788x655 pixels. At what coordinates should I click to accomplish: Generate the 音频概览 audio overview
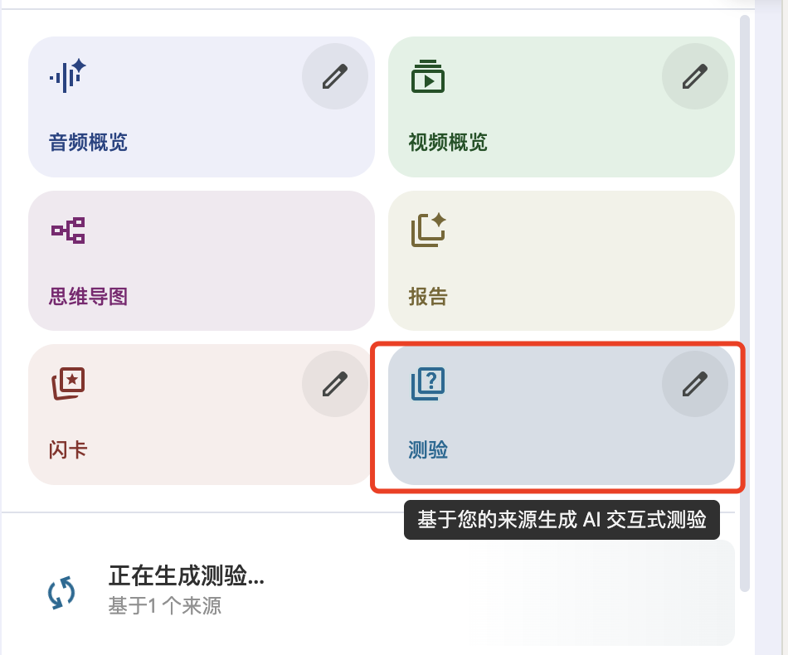coord(202,106)
